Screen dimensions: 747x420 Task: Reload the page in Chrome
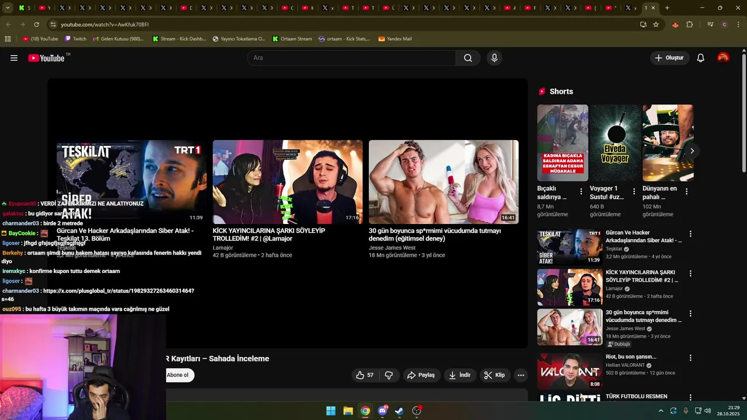pyautogui.click(x=36, y=24)
